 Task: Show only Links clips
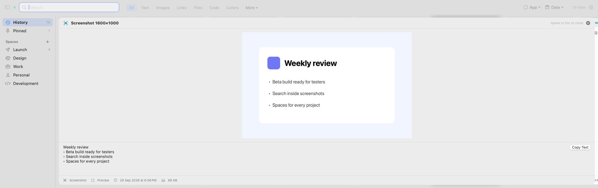coord(182,8)
